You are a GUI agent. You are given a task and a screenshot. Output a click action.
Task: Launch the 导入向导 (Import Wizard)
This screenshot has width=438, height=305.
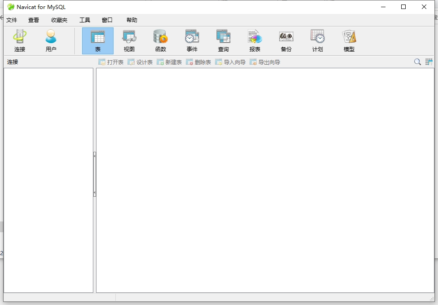(x=230, y=62)
